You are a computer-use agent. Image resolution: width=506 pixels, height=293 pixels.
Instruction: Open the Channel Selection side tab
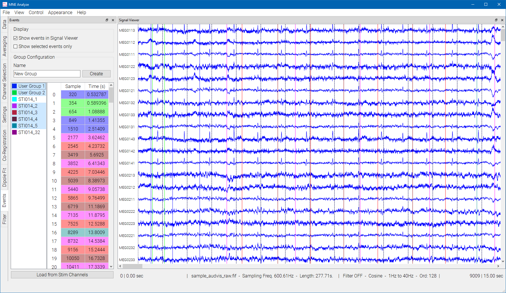4,81
